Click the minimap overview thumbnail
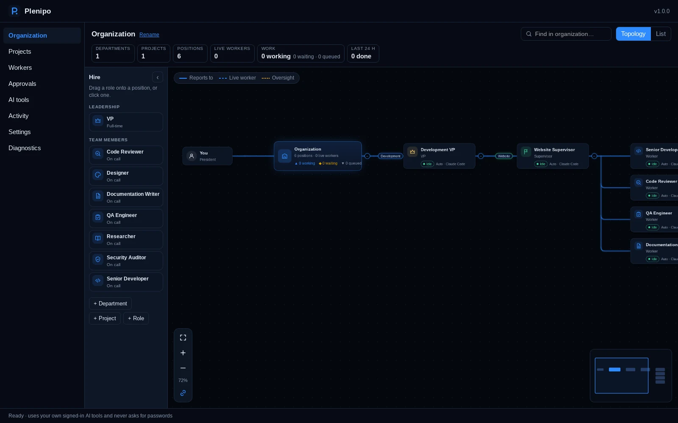 pos(631,376)
